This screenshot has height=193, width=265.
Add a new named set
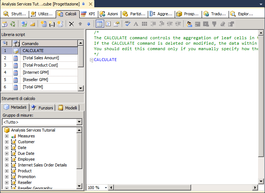(x=52, y=24)
